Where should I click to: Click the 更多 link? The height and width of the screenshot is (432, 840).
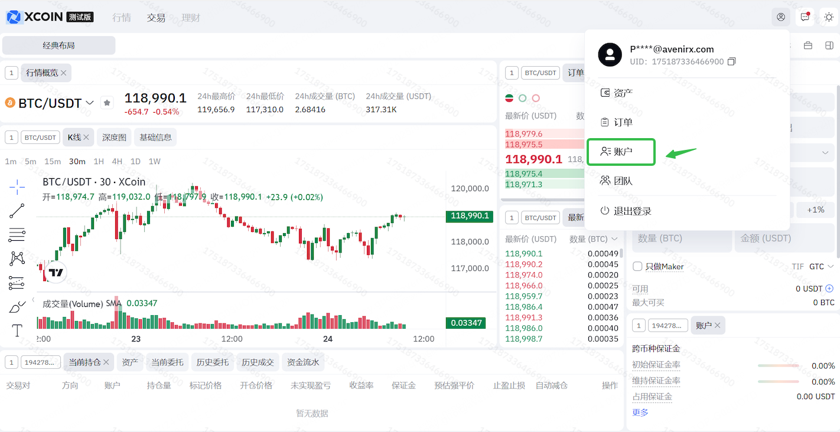640,413
